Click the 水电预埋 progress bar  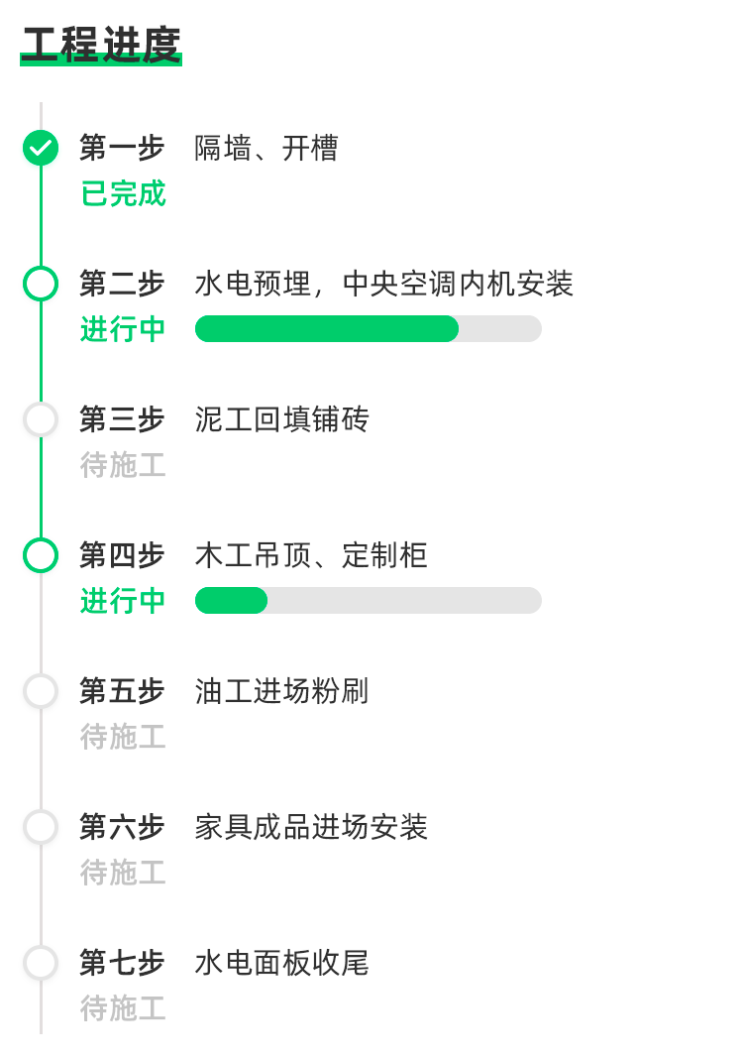369,329
